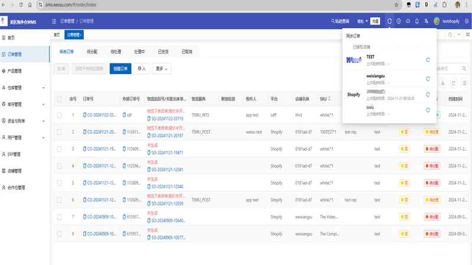This screenshot has width=472, height=265.
Task: Sync the TEST store orders
Action: 428,60
